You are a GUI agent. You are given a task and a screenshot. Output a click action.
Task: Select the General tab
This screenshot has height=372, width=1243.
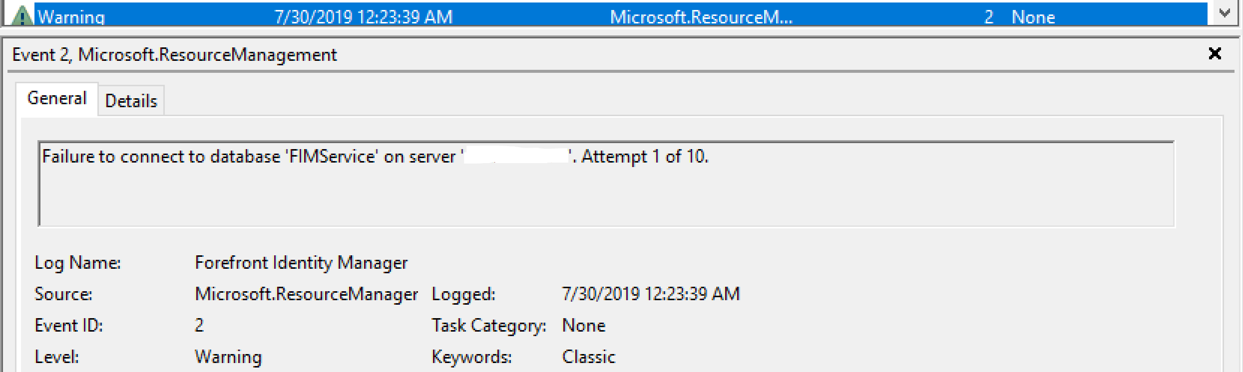click(56, 98)
